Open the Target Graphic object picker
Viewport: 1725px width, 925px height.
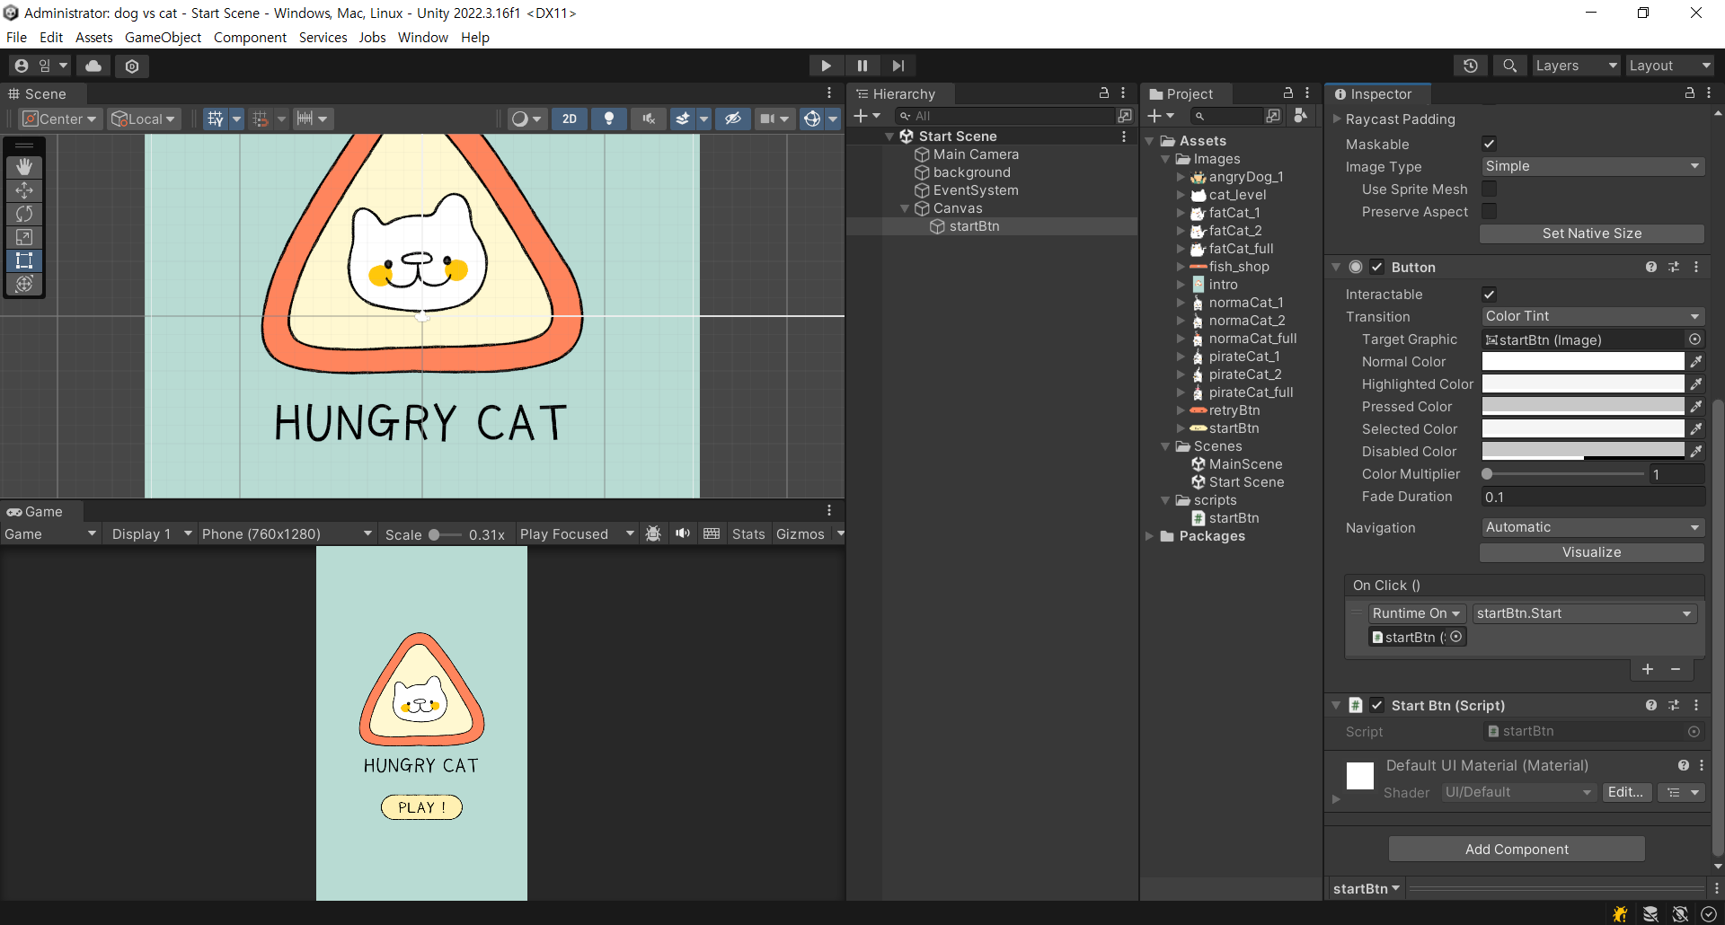coord(1694,339)
